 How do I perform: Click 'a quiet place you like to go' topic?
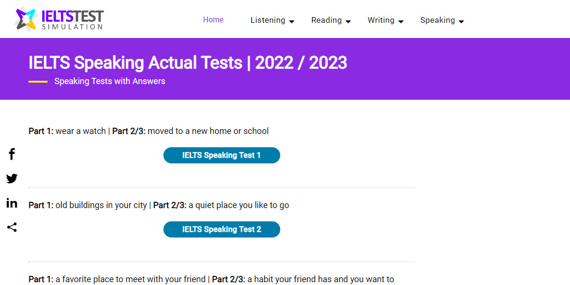[x=238, y=205]
